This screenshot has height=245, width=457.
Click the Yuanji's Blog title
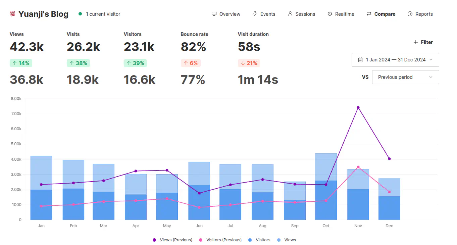[43, 14]
